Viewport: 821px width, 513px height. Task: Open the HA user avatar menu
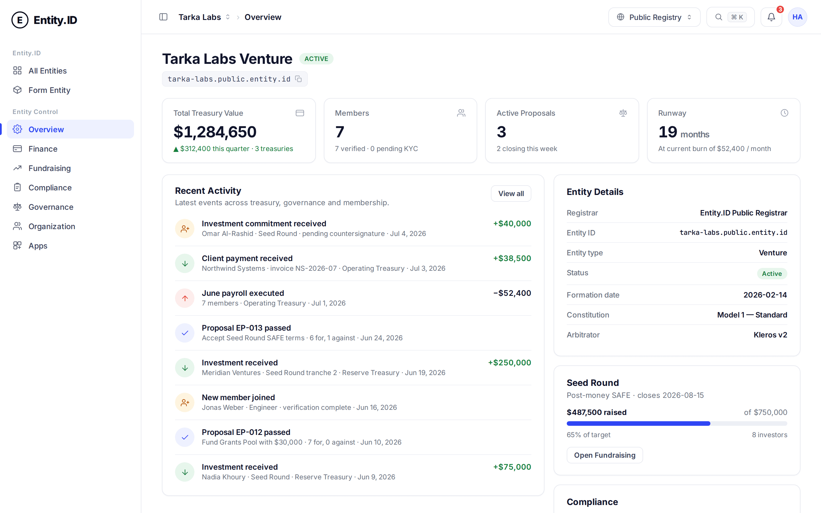(797, 17)
